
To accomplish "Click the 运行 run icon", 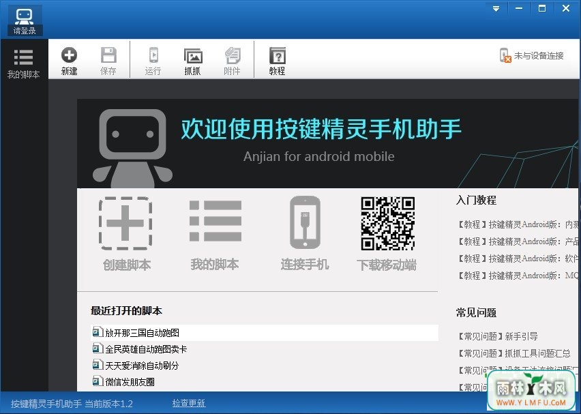I will coord(153,61).
